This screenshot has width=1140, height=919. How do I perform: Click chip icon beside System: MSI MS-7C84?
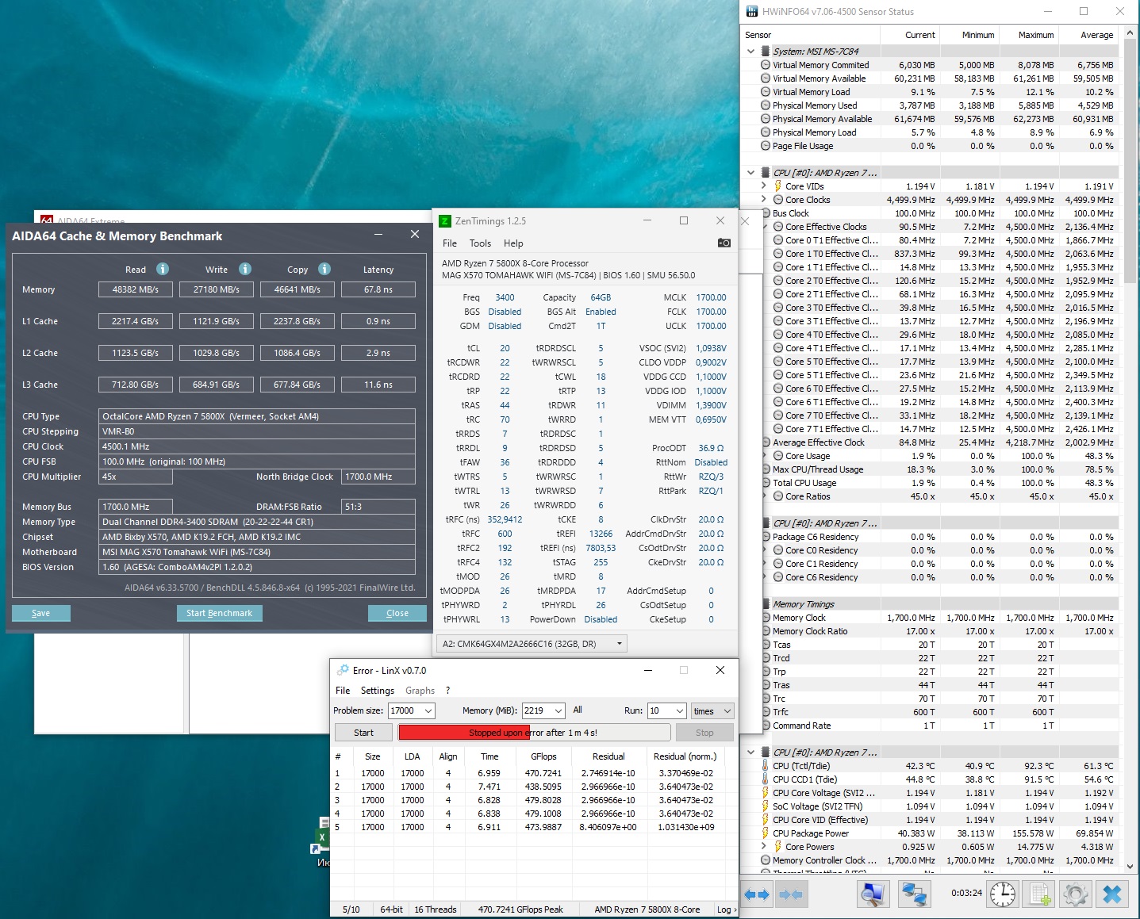(x=766, y=51)
